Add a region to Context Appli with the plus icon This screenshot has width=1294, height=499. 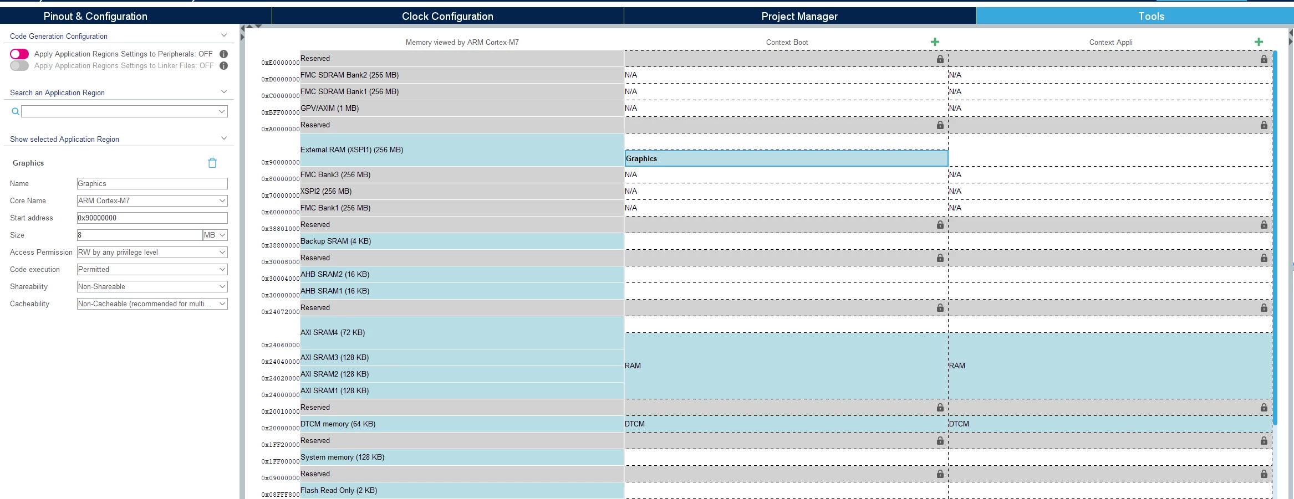point(1259,42)
